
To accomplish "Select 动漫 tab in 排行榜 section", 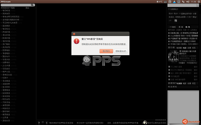I will (x=189, y=48).
